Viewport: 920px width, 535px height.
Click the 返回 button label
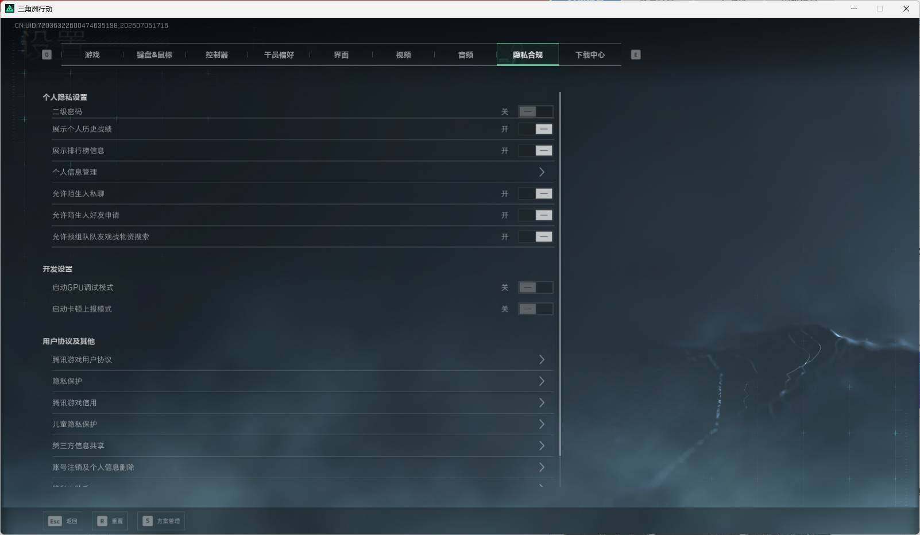tap(72, 521)
